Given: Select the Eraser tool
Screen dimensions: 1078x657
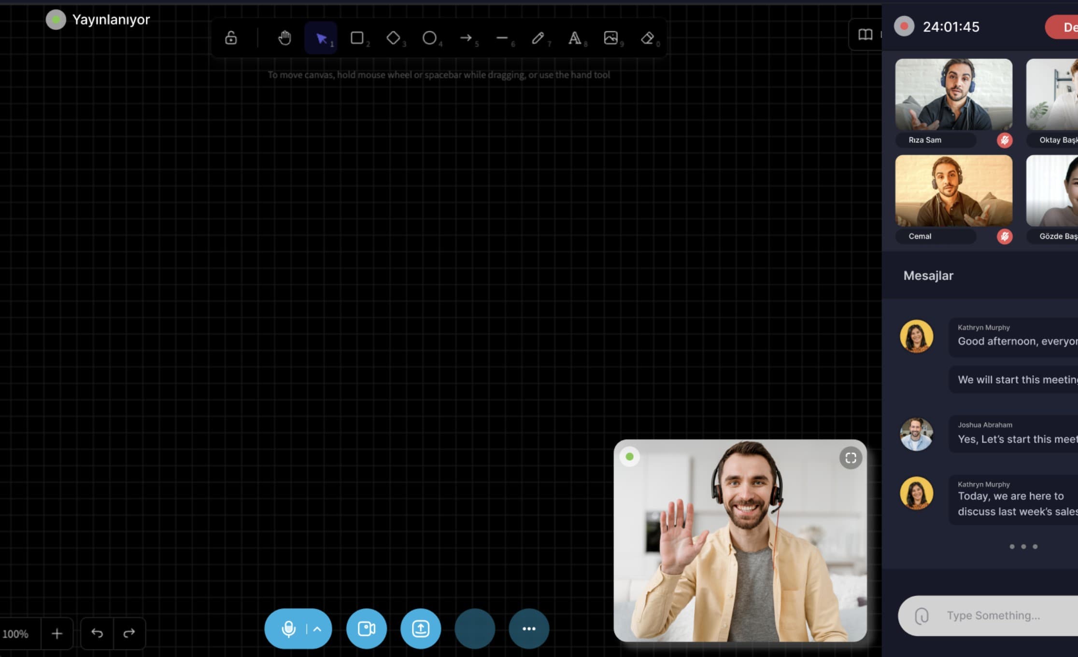Looking at the screenshot, I should pos(647,38).
